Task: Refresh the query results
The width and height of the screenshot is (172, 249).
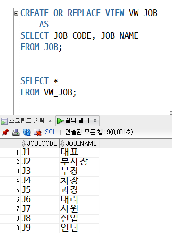Action: pyautogui.click(x=26, y=132)
